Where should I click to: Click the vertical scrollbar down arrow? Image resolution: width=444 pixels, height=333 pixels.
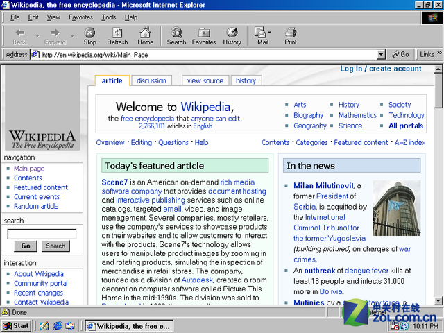438,301
